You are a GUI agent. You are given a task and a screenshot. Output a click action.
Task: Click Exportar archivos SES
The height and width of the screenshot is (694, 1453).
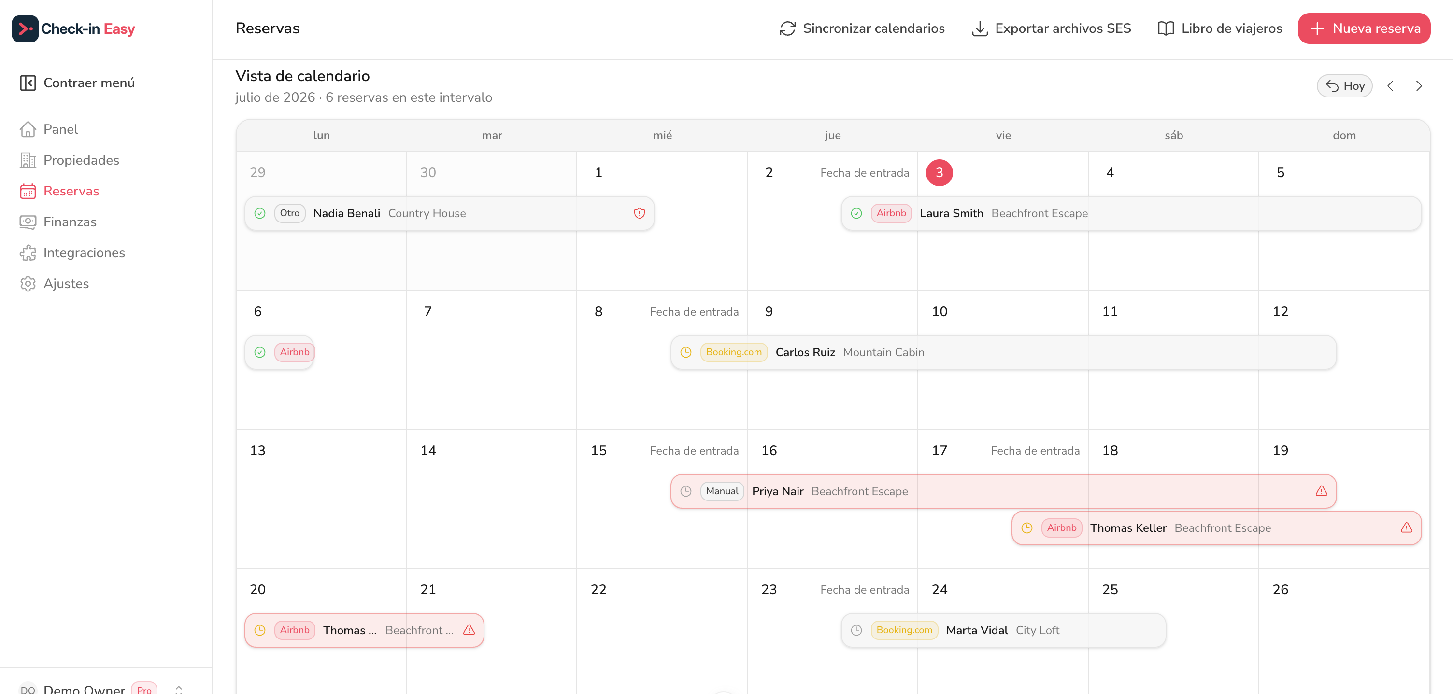coord(1052,28)
